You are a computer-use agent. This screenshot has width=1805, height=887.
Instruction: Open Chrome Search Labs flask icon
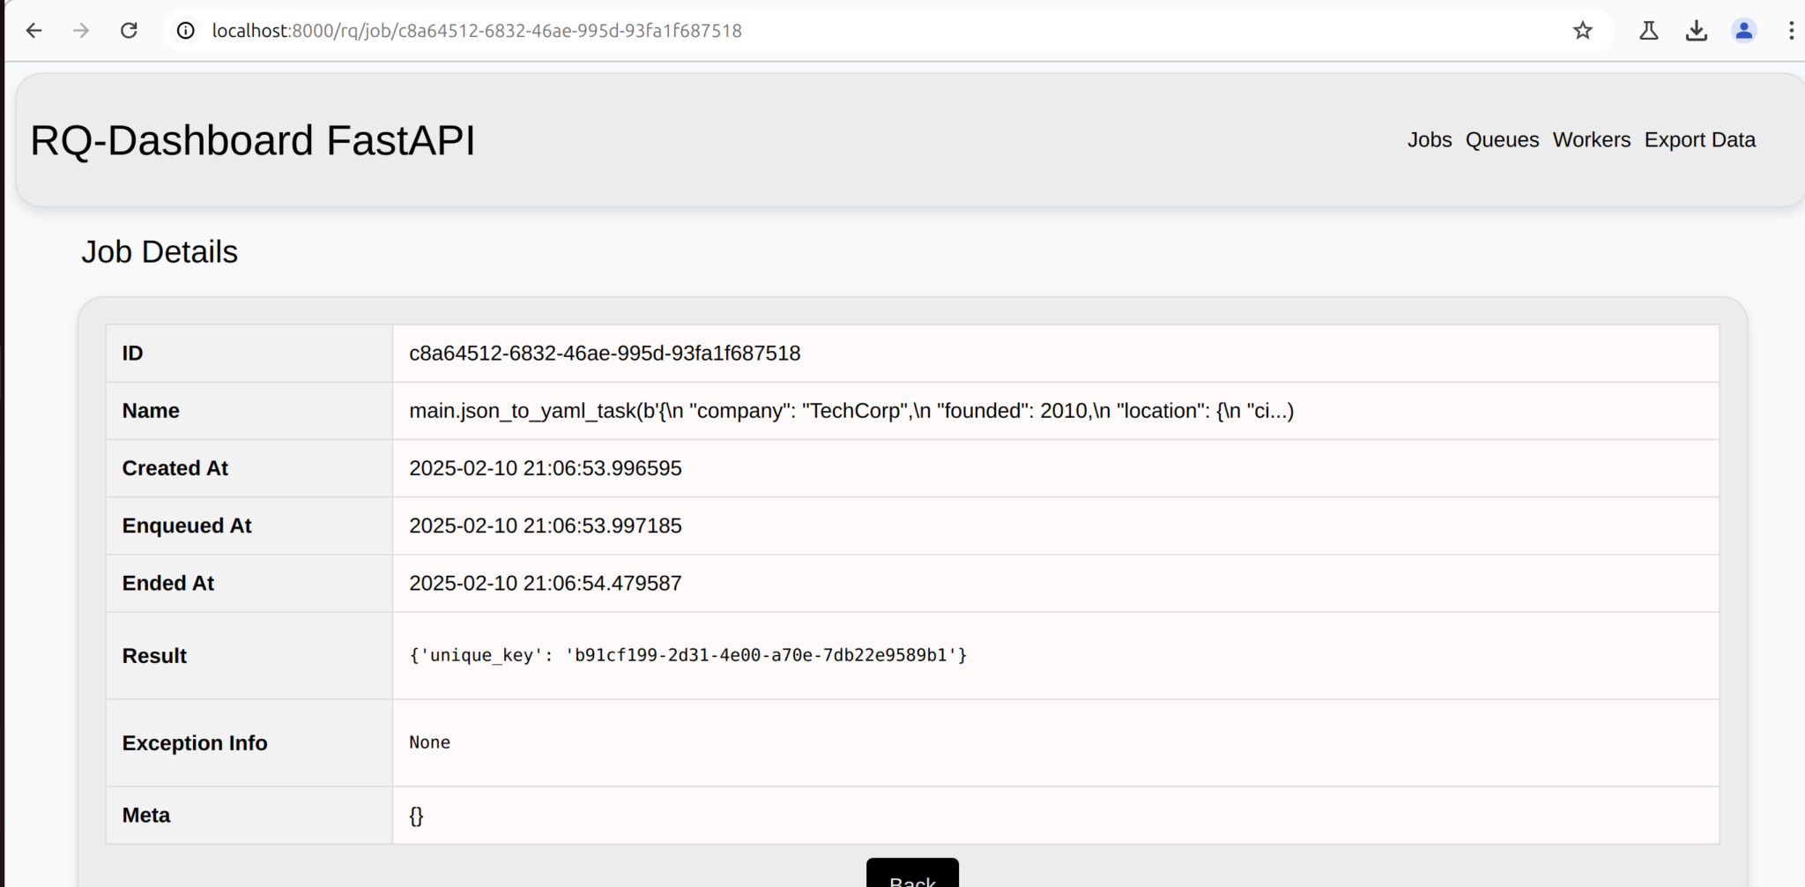1647,30
